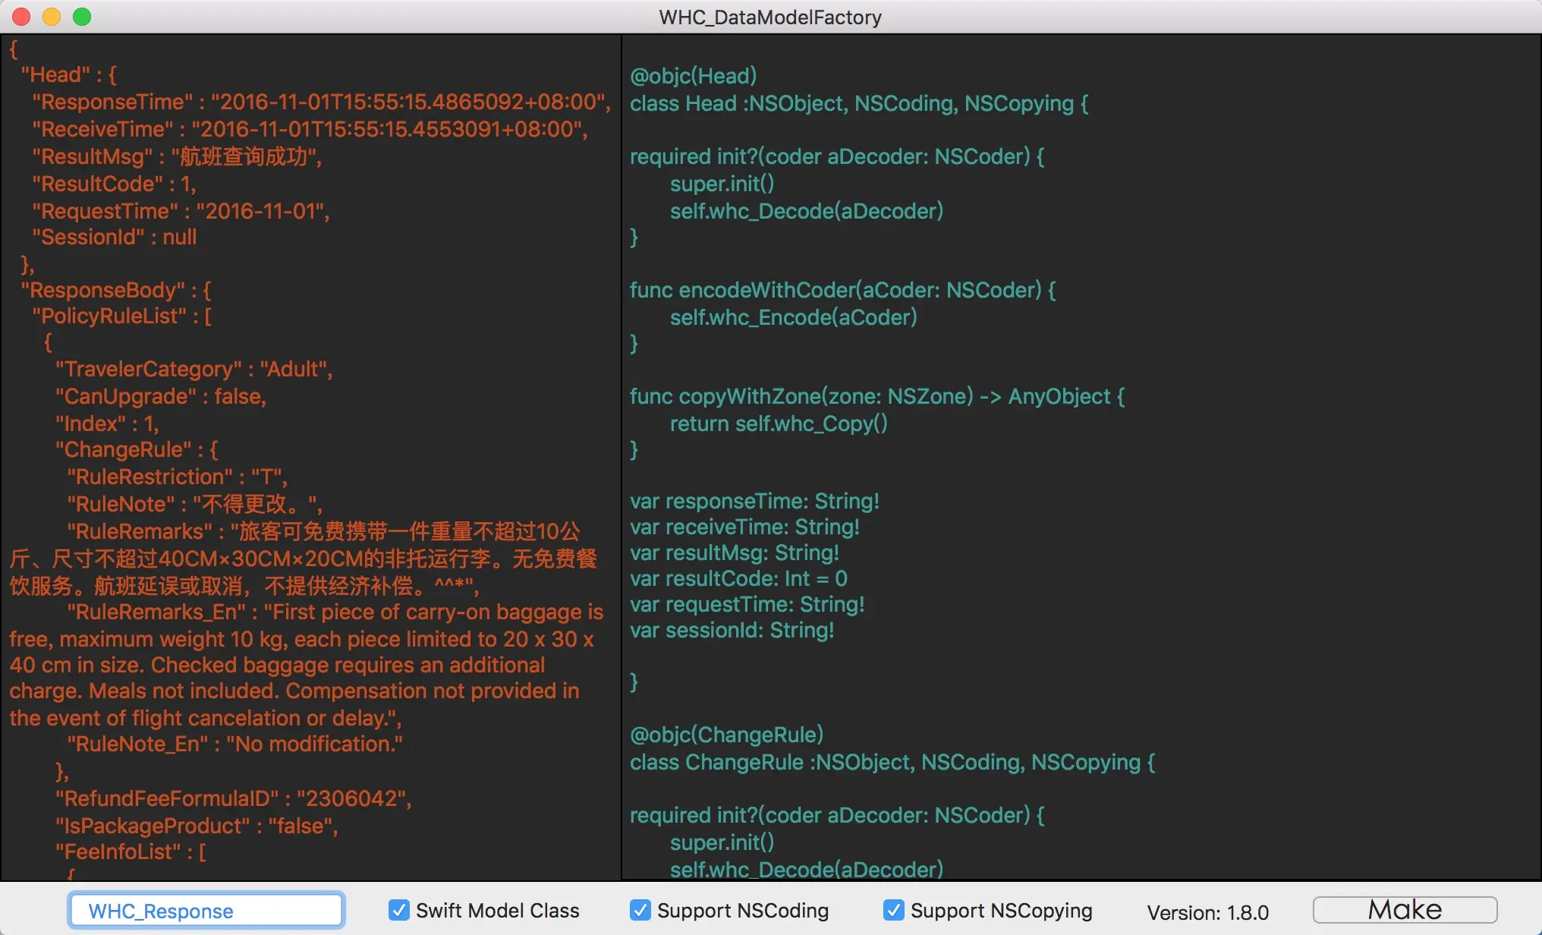
Task: Close the window with the red button
Action: click(21, 17)
